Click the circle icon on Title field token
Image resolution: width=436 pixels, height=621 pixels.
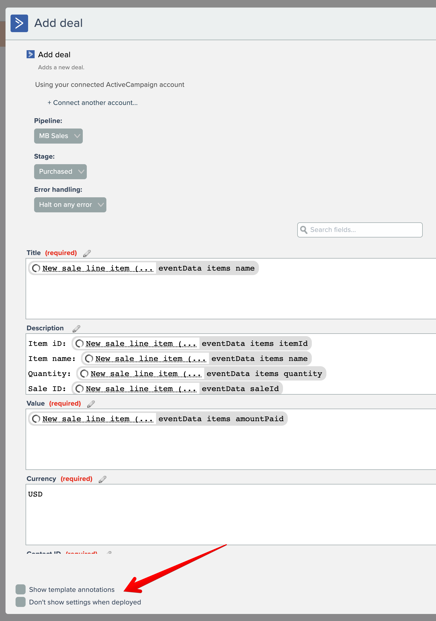(36, 268)
